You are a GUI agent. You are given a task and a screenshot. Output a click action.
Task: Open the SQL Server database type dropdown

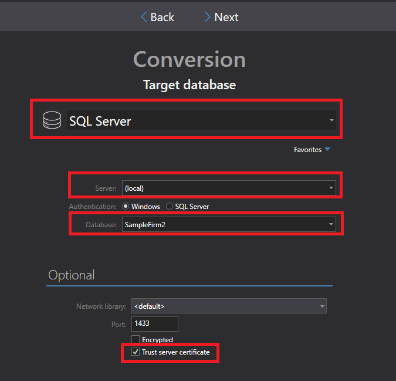coord(201,120)
